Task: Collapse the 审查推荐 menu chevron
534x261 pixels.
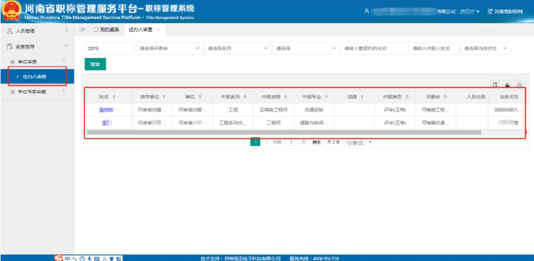Action: point(67,46)
